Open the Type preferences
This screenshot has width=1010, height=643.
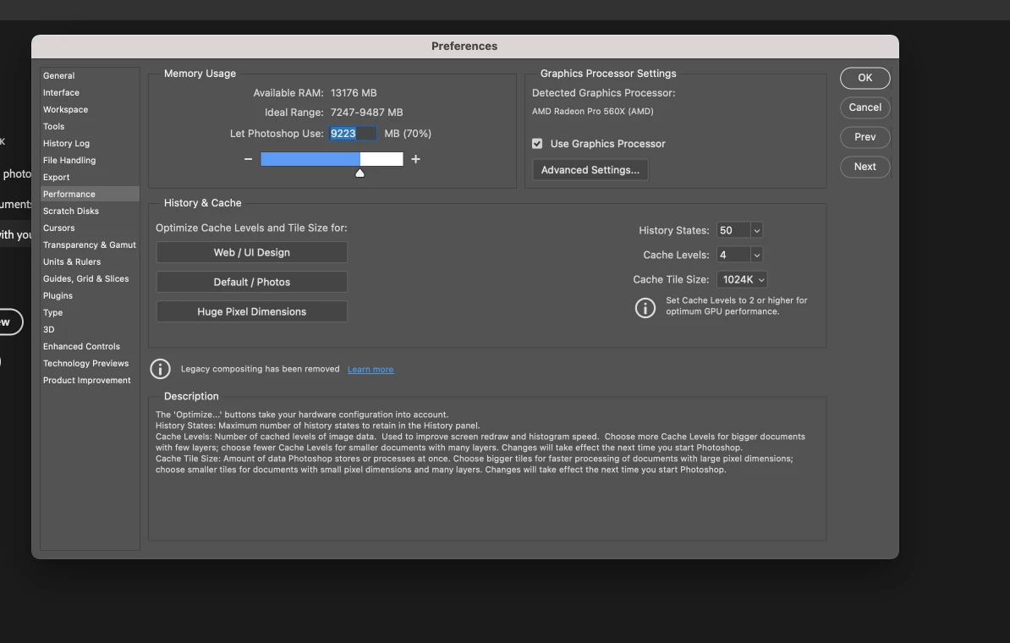[x=90, y=312]
